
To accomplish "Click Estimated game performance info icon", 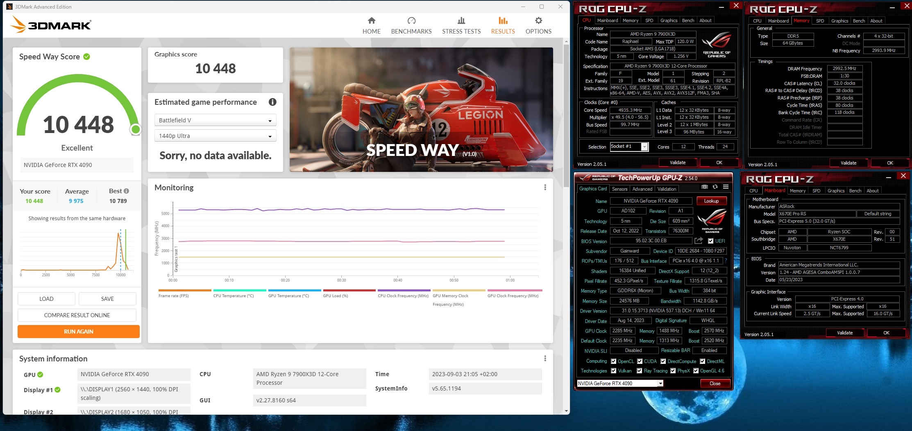I will coord(272,102).
